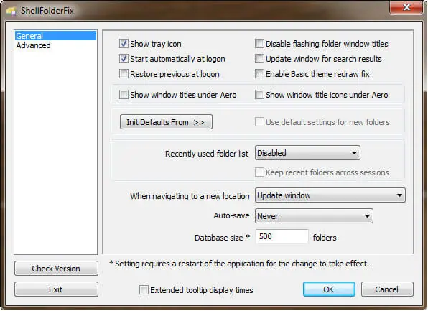Click the Init Defaults From button
This screenshot has height=311, width=428.
tap(166, 122)
